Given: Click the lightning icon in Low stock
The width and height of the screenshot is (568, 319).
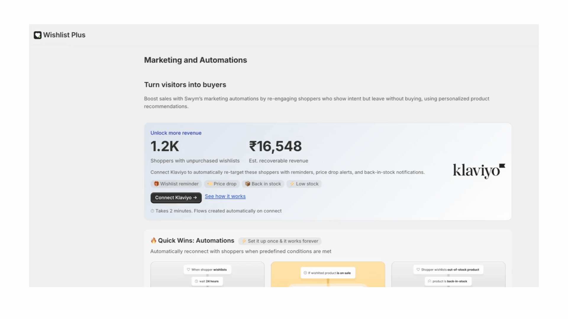Looking at the screenshot, I should tap(292, 184).
